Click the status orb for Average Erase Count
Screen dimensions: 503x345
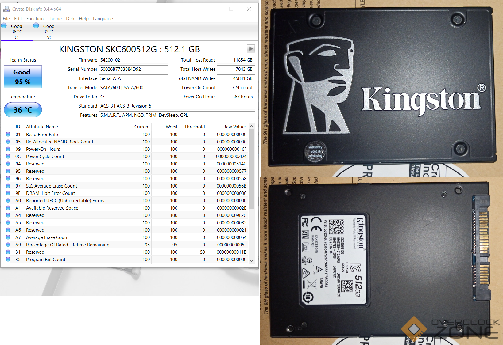tap(8, 237)
